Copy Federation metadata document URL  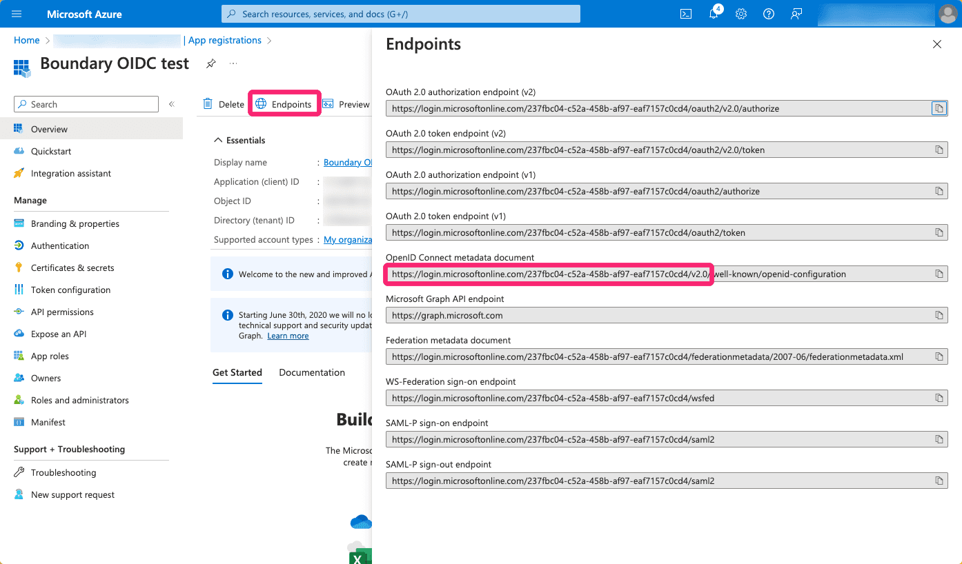939,356
